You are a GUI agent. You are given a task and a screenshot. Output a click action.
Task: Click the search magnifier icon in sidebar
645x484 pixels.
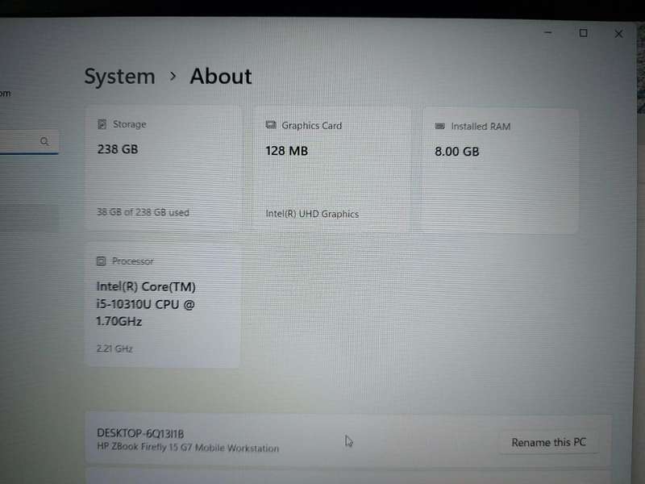(44, 142)
